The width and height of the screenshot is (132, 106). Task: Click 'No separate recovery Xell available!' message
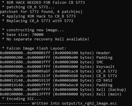[x=48, y=39]
